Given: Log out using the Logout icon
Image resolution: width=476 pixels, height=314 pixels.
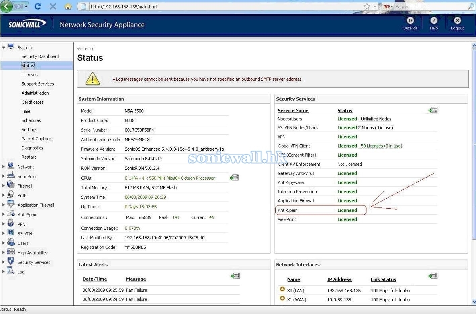Looking at the screenshot, I should [457, 20].
